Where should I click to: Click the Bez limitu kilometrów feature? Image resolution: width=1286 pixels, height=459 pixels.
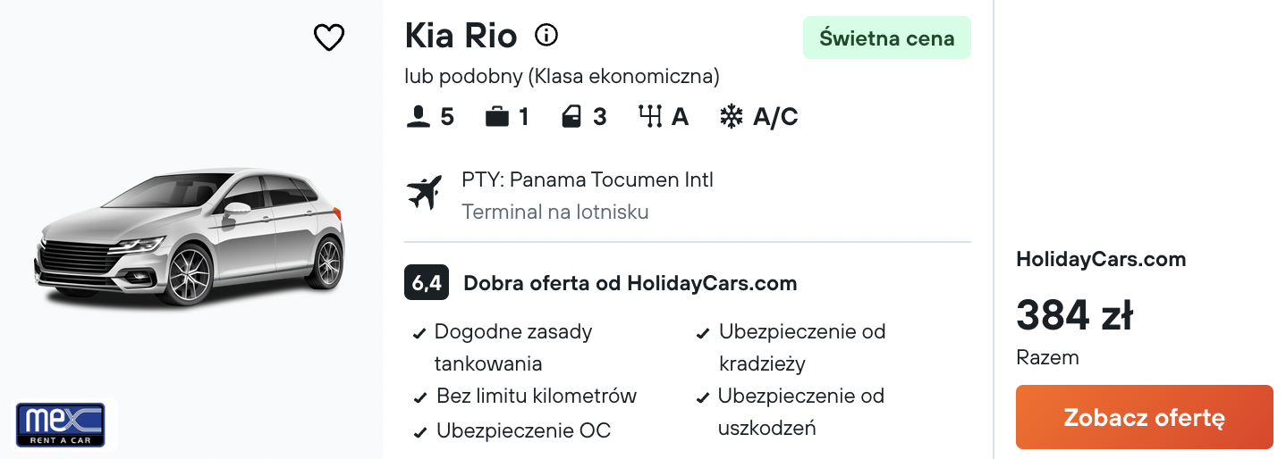537,396
